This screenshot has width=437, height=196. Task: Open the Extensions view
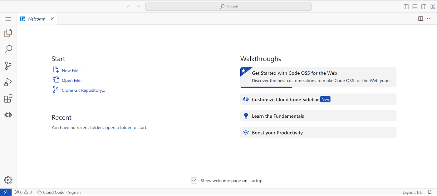pos(8,99)
